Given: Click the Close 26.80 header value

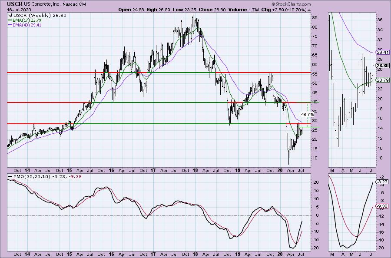Looking at the screenshot, I should point(212,10).
